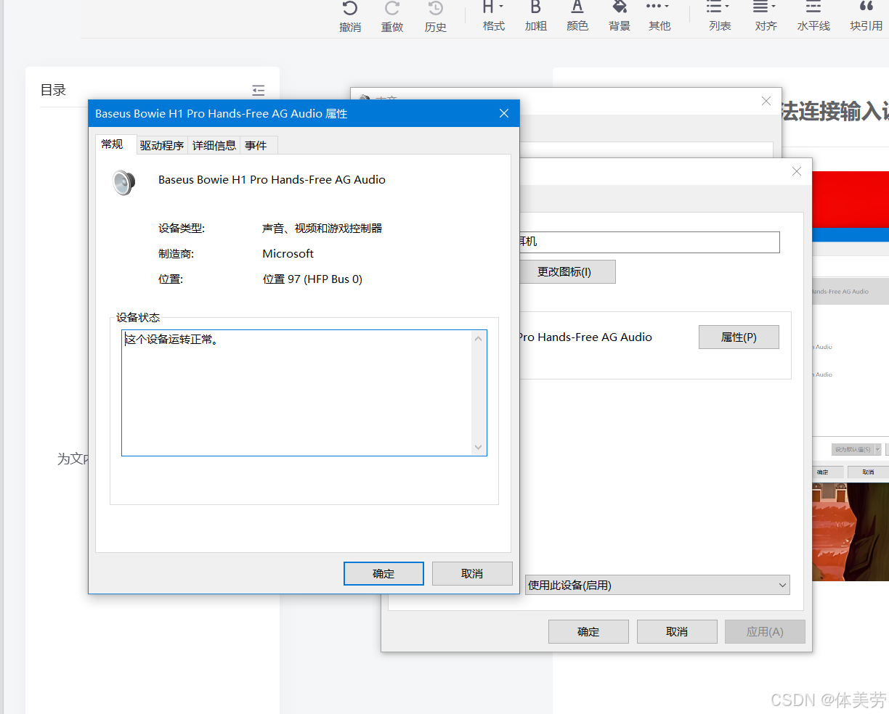Click the 更改图标(I) button
This screenshot has height=714, width=889.
click(x=567, y=271)
